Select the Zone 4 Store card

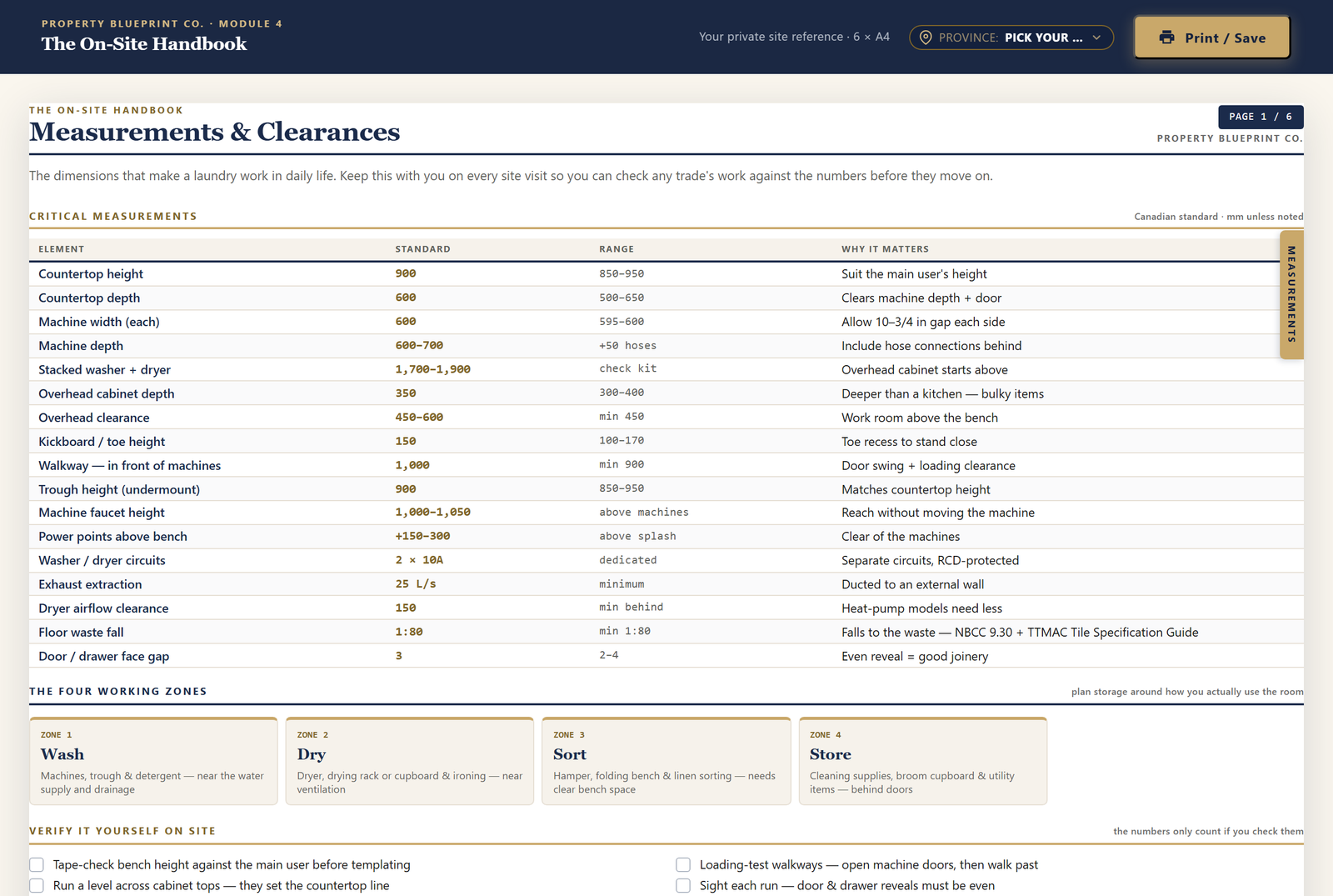pyautogui.click(x=923, y=761)
